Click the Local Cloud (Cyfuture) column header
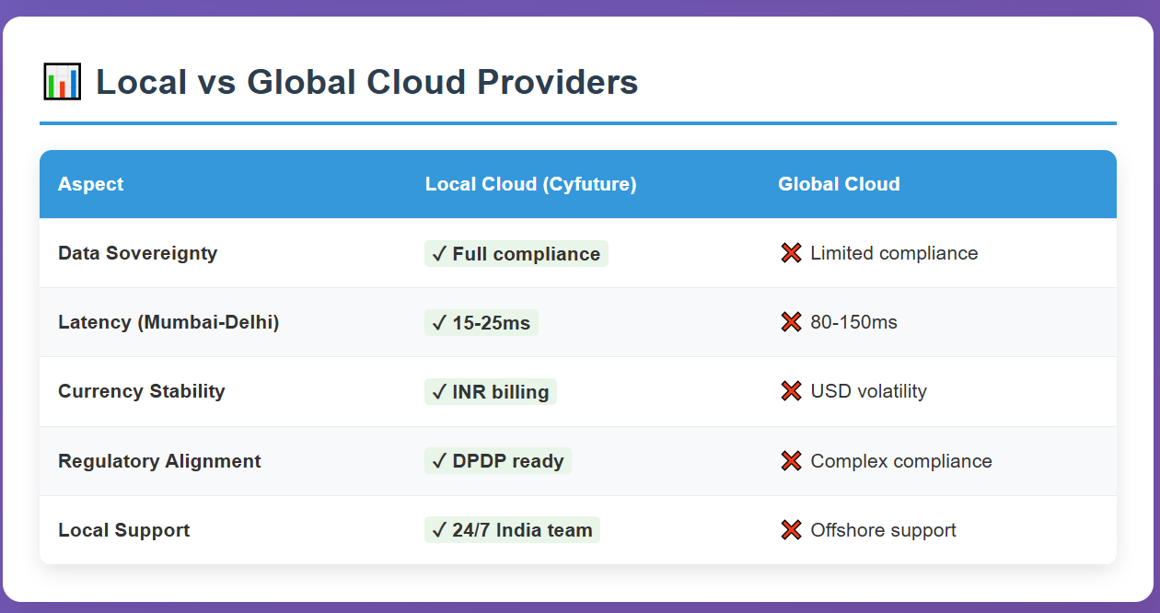Image resolution: width=1160 pixels, height=613 pixels. point(531,184)
